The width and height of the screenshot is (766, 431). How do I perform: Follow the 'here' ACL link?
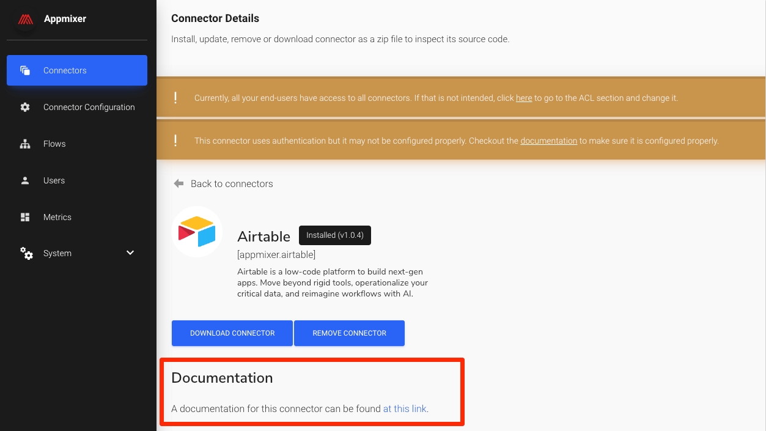(524, 98)
